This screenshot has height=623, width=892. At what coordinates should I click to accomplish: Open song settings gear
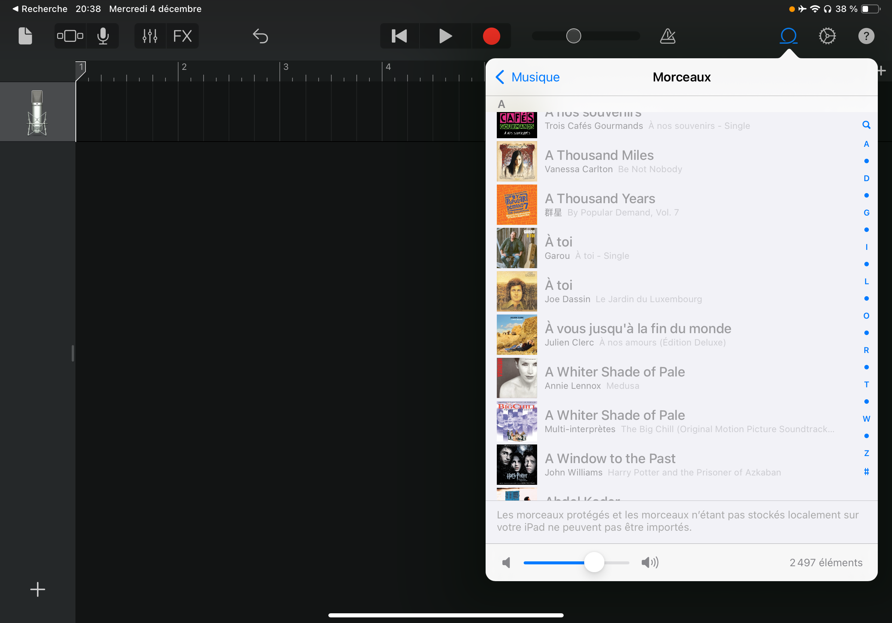(827, 36)
